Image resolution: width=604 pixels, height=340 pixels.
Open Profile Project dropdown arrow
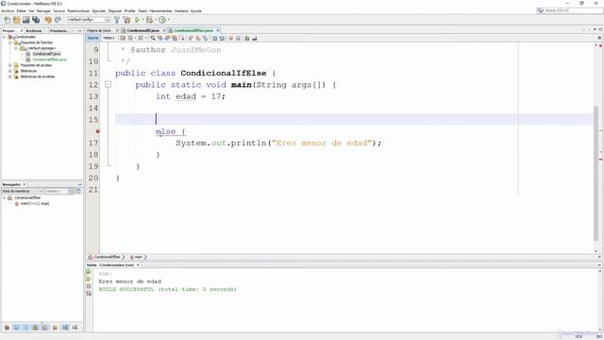pyautogui.click(x=168, y=20)
